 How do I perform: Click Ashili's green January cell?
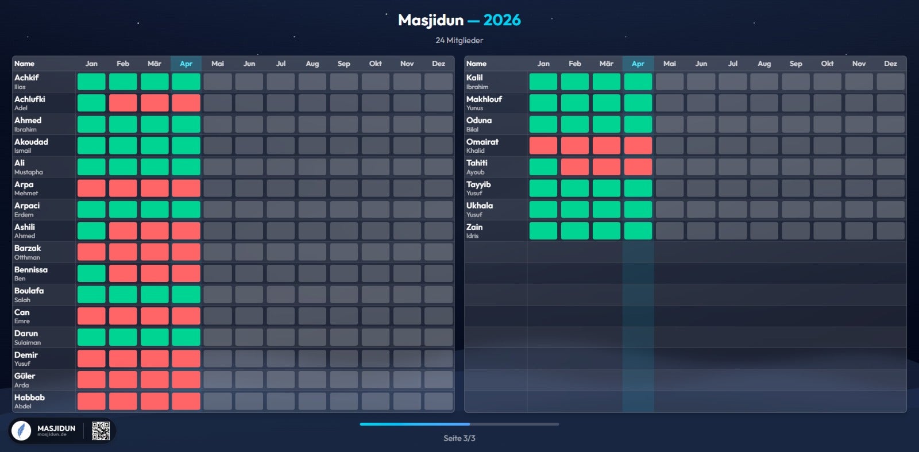91,231
